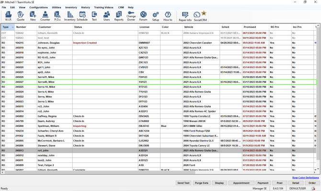This screenshot has width=321, height=191.
Task: Open Repair Info tool
Action: [x=185, y=16]
